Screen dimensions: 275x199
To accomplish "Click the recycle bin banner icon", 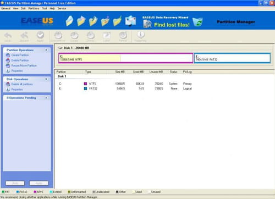I will pyautogui.click(x=198, y=22).
